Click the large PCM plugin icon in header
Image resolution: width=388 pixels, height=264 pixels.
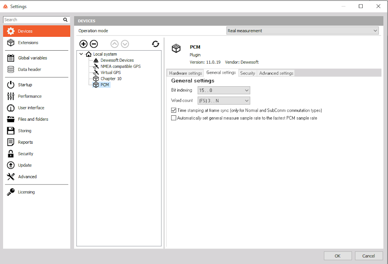click(176, 48)
